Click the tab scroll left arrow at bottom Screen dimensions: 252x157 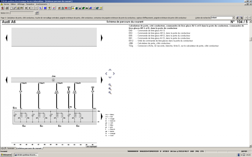point(2,148)
